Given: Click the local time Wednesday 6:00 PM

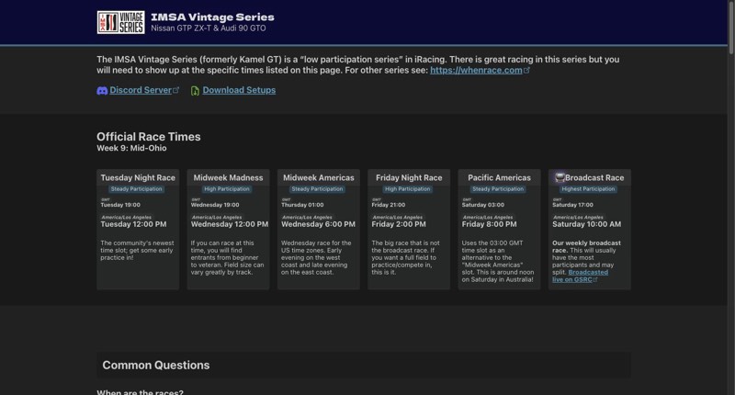Looking at the screenshot, I should click(318, 224).
